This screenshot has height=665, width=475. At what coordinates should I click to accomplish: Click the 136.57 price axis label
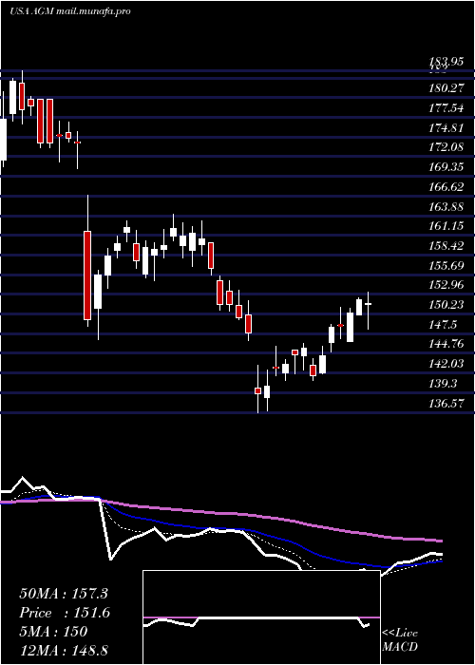(446, 403)
